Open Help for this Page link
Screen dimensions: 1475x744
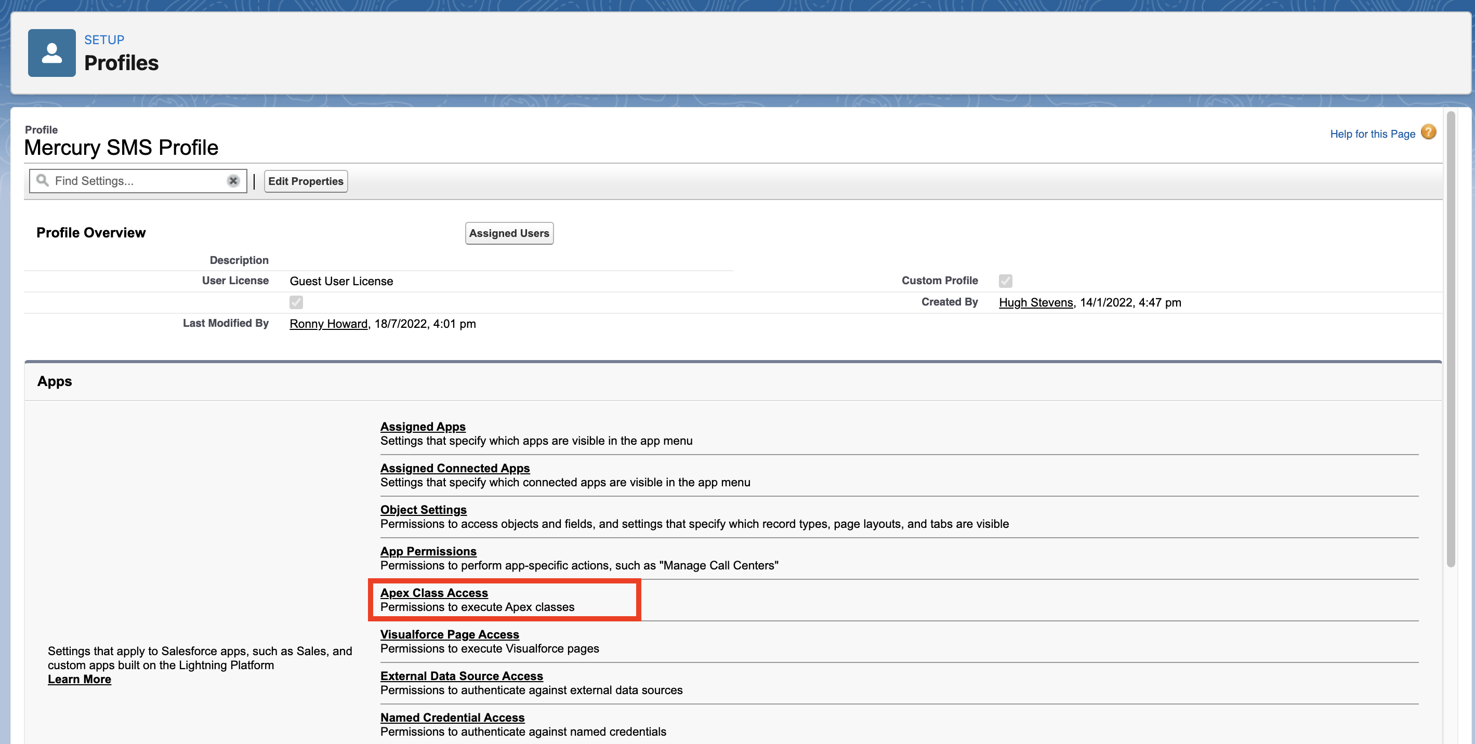coord(1373,134)
